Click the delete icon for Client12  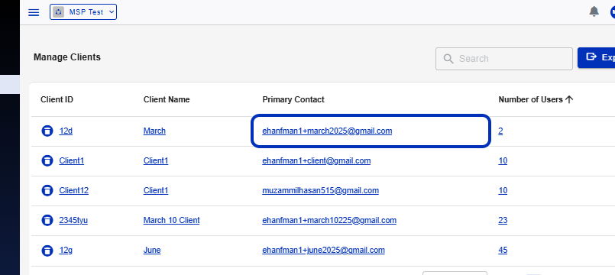tap(47, 190)
